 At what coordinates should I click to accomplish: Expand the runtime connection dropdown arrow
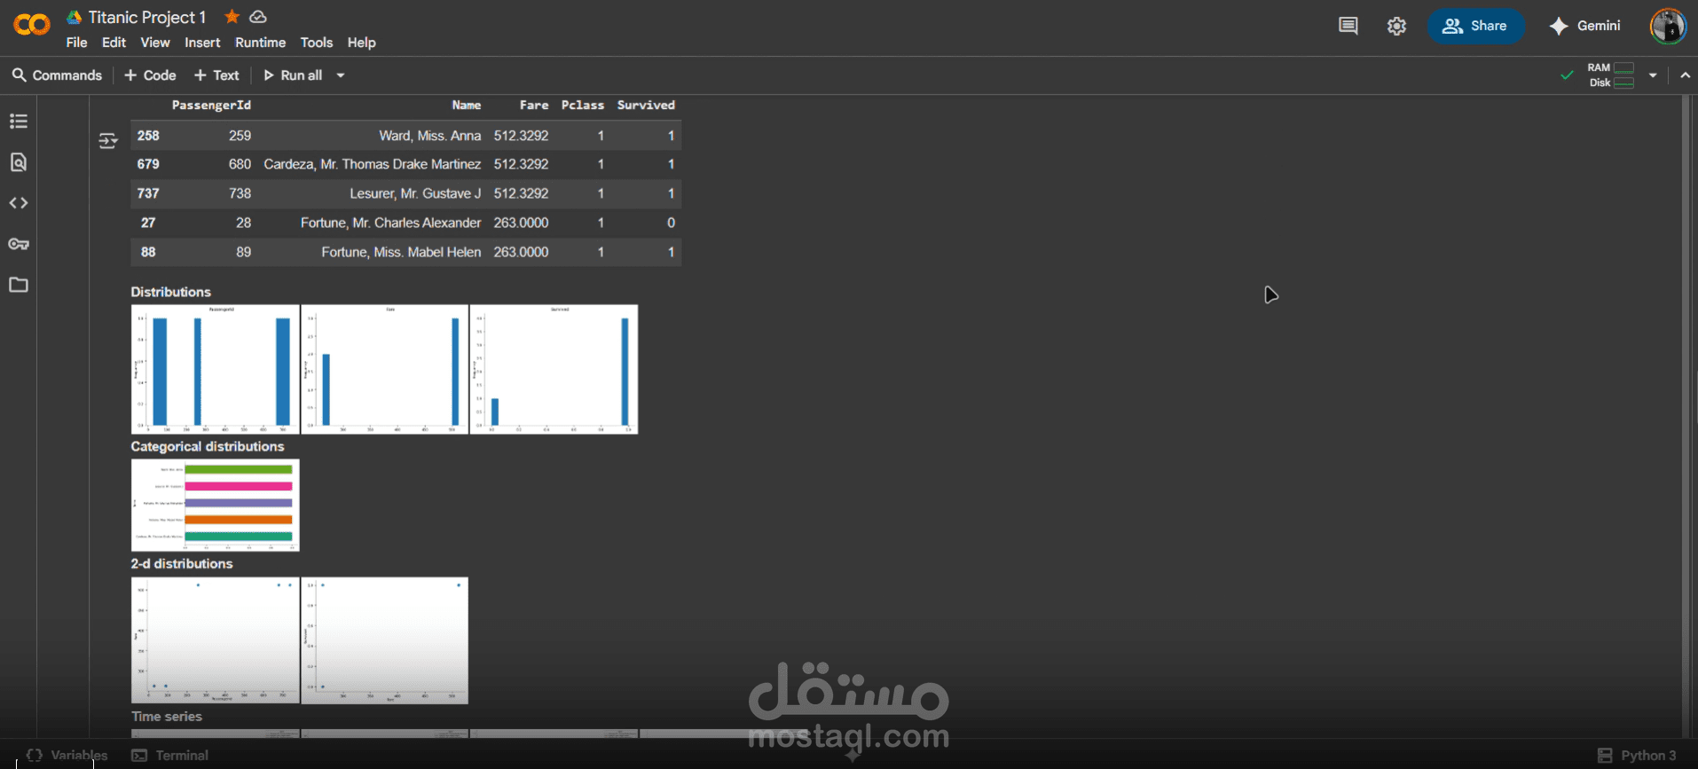pyautogui.click(x=1653, y=75)
